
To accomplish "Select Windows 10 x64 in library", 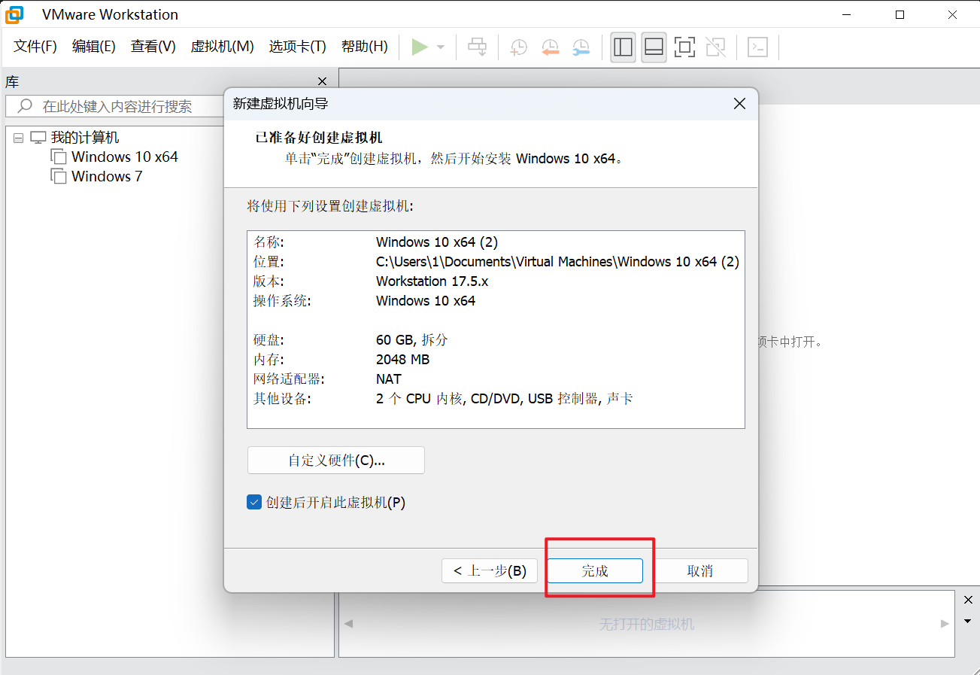I will 125,157.
